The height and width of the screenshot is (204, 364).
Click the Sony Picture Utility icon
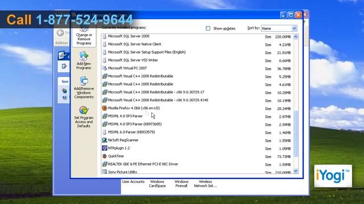click(x=105, y=172)
